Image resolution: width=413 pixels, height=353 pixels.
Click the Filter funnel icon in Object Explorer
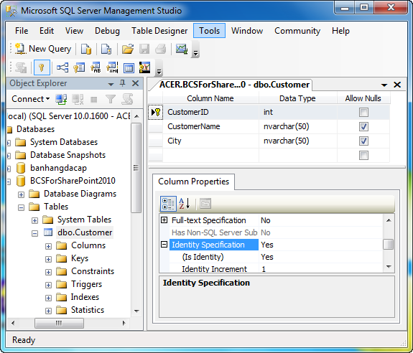(111, 100)
